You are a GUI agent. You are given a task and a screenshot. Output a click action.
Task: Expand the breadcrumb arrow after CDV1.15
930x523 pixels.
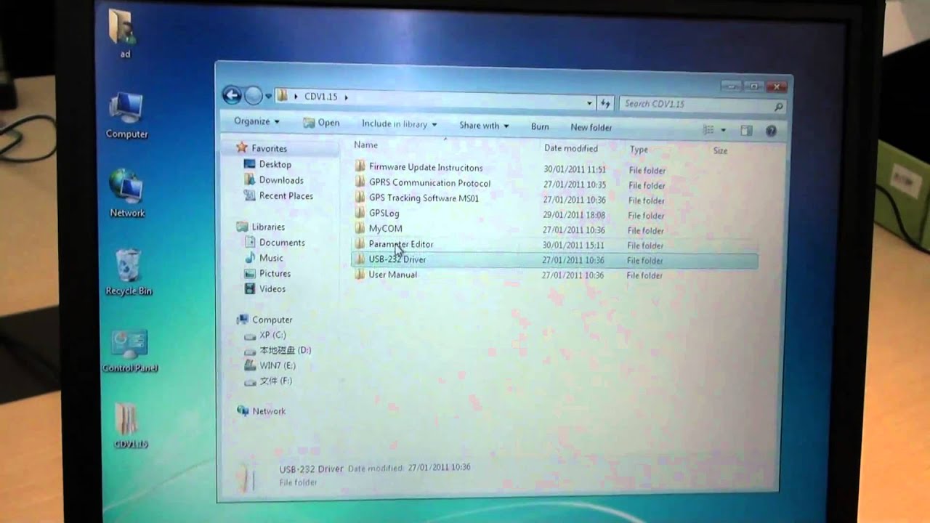click(x=346, y=97)
